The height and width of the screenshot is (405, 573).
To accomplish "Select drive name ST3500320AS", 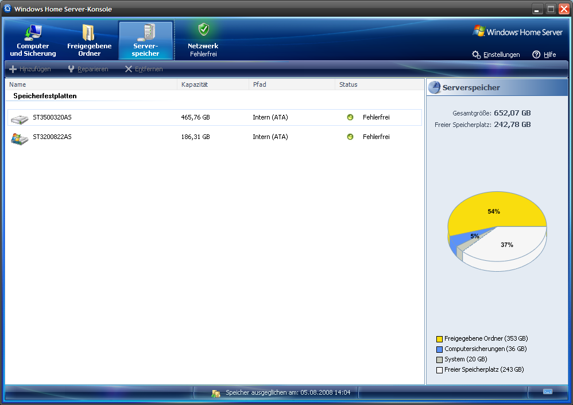I will point(52,117).
